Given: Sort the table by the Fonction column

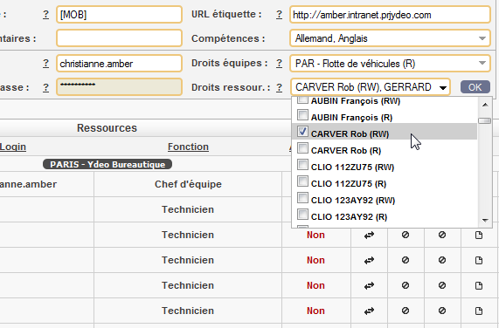Looking at the screenshot, I should (x=188, y=147).
